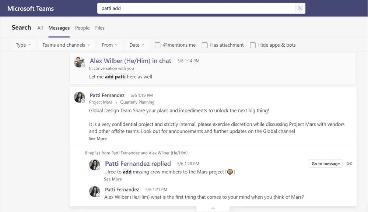Click the avatar next to the 5/6 1:21 PM message
The height and width of the screenshot is (212, 368).
95,191
